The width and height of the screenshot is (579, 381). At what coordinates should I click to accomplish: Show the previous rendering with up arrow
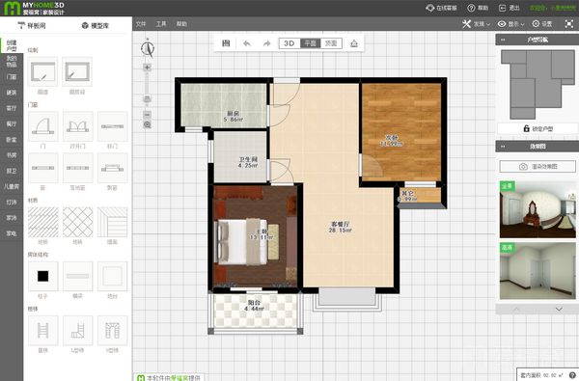click(516, 309)
